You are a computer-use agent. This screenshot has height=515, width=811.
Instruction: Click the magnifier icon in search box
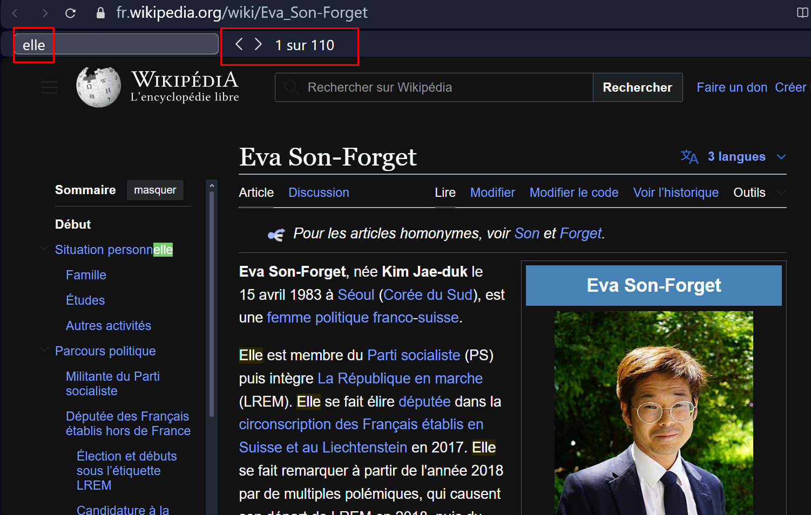[292, 87]
